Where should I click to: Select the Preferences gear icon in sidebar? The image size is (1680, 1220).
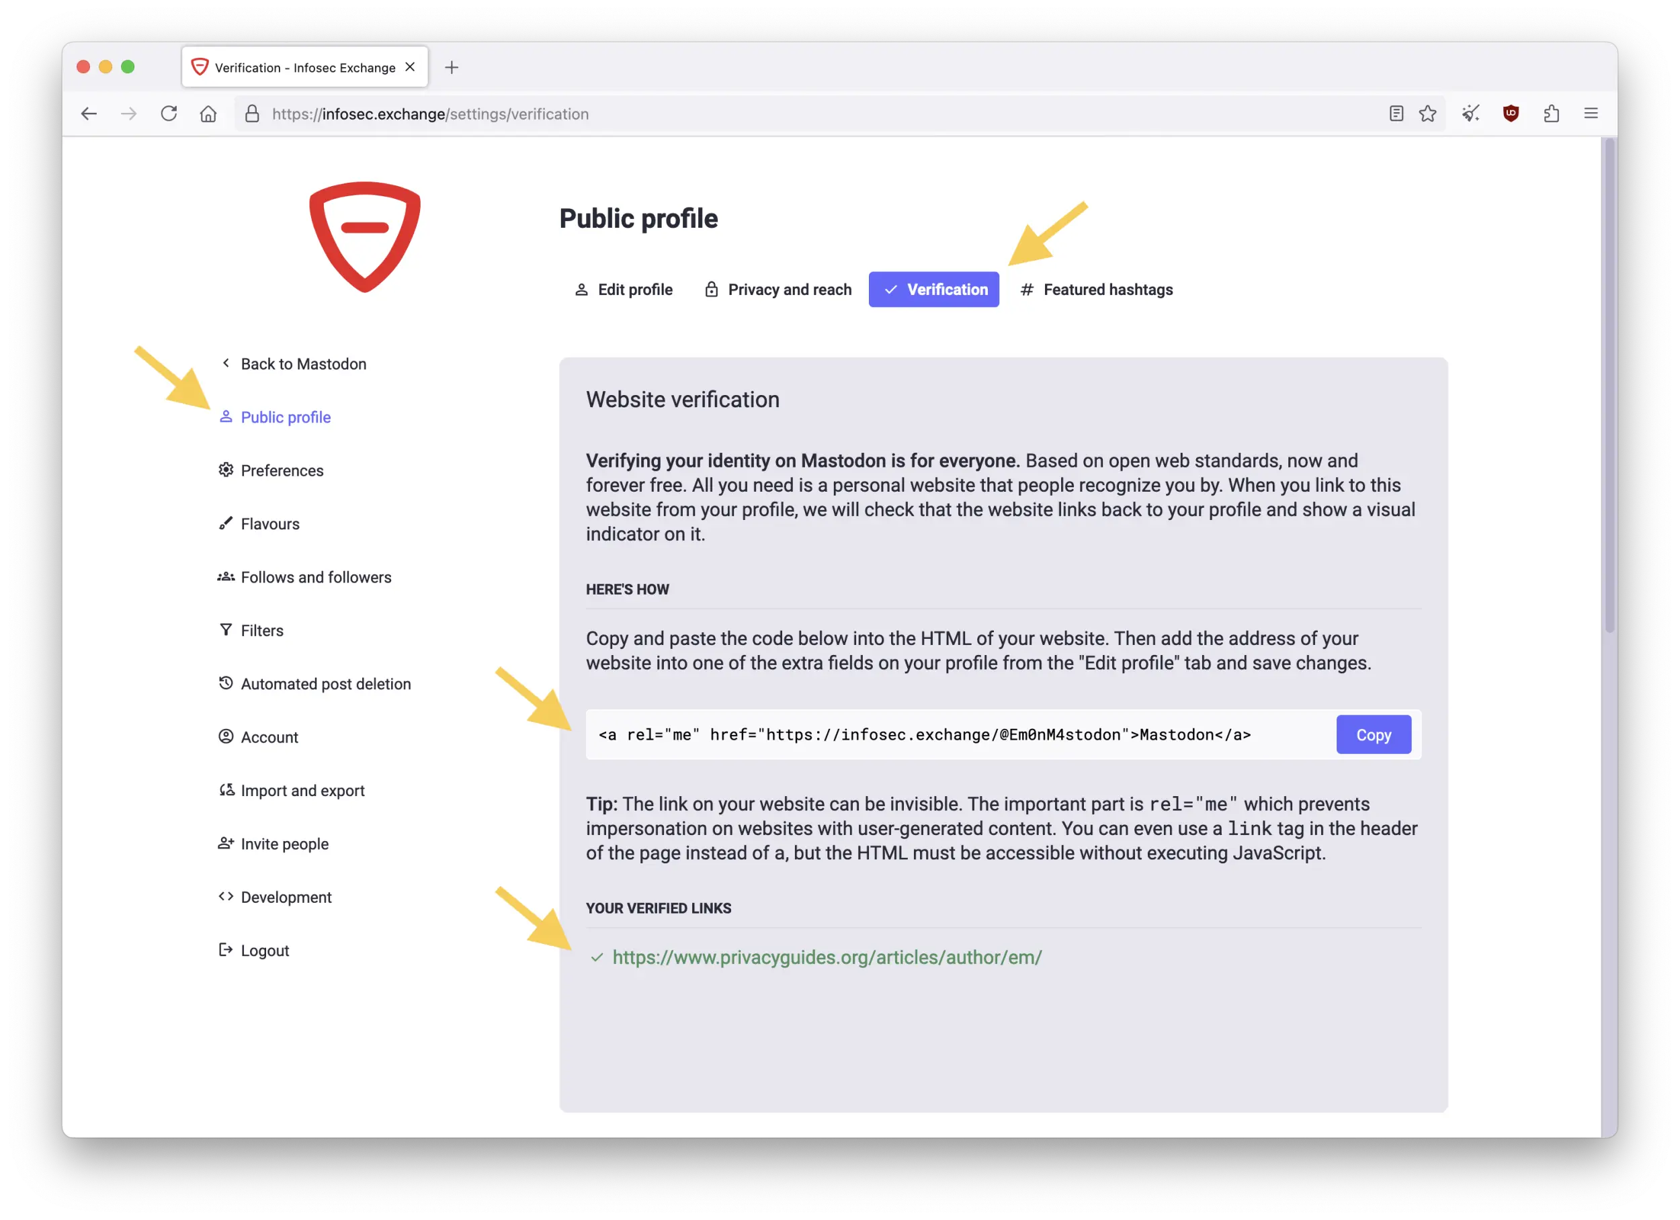pos(226,470)
